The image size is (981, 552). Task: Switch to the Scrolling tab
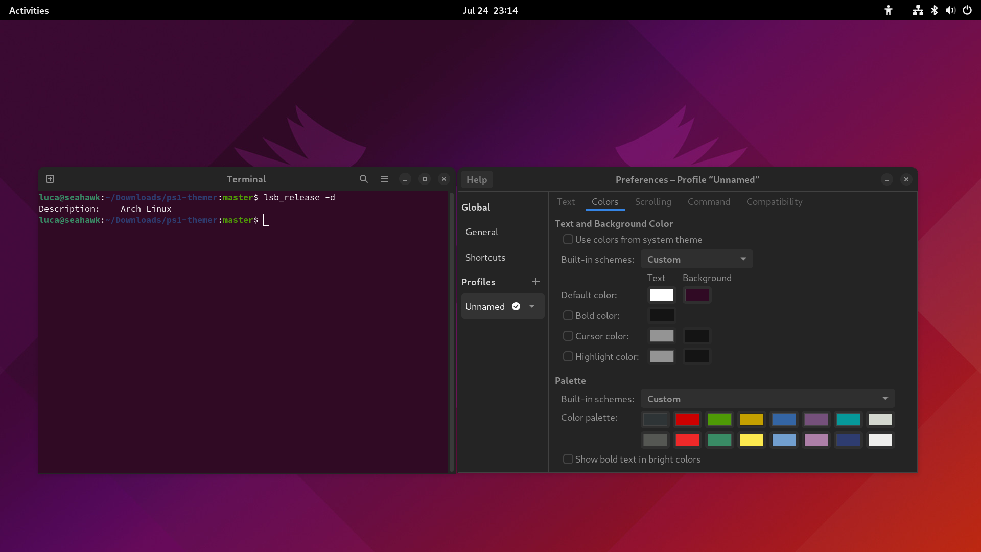coord(652,202)
